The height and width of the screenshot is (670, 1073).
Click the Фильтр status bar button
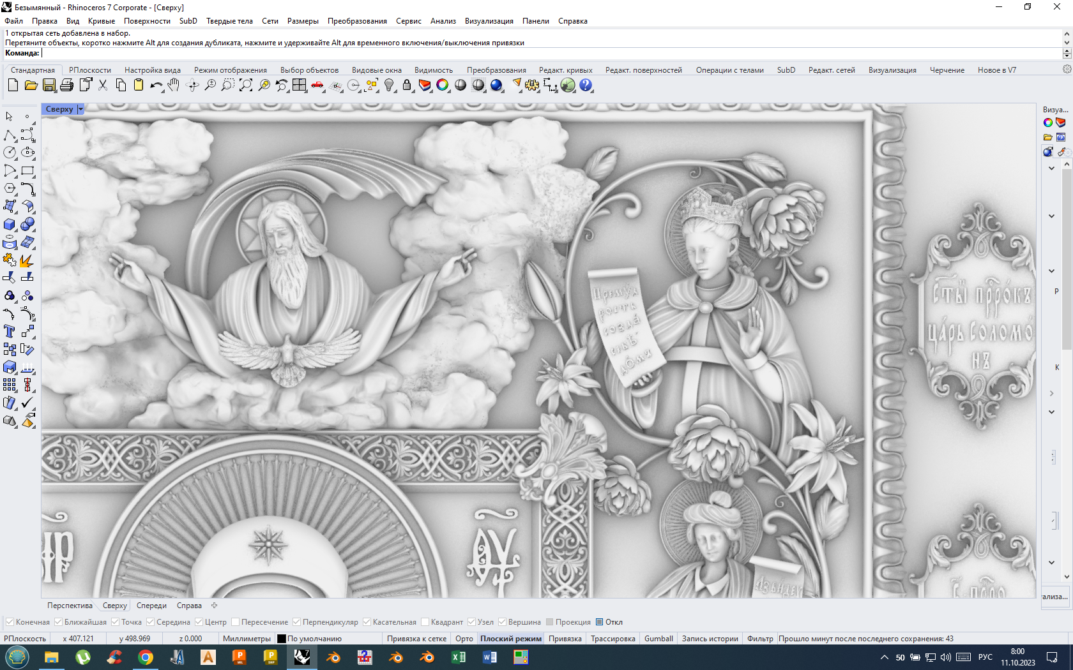click(x=760, y=639)
